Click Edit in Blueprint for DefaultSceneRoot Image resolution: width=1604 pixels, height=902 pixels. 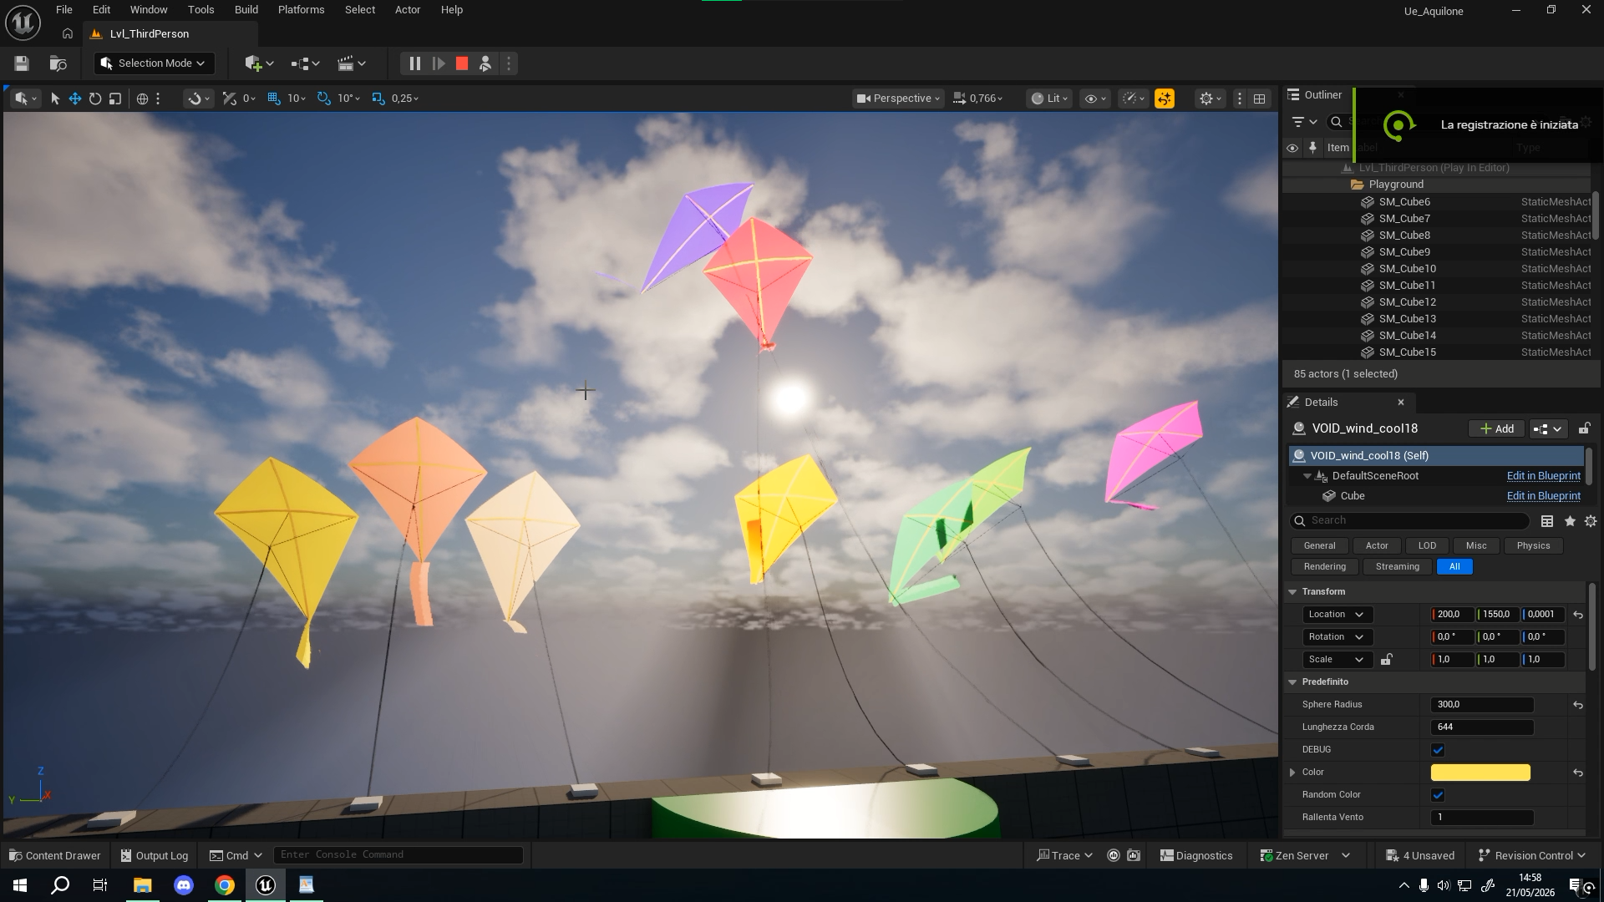click(x=1543, y=476)
